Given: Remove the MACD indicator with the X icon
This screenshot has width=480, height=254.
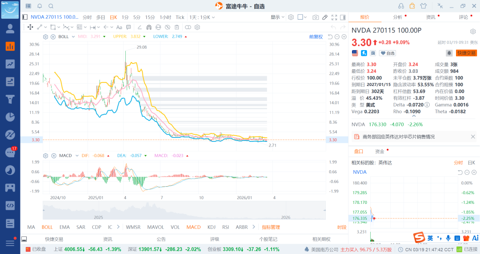Looking at the screenshot, I should [x=54, y=156].
